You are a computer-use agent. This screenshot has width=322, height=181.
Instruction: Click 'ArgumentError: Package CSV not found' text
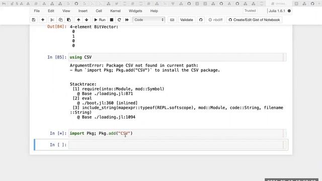pyautogui.click(x=134, y=65)
